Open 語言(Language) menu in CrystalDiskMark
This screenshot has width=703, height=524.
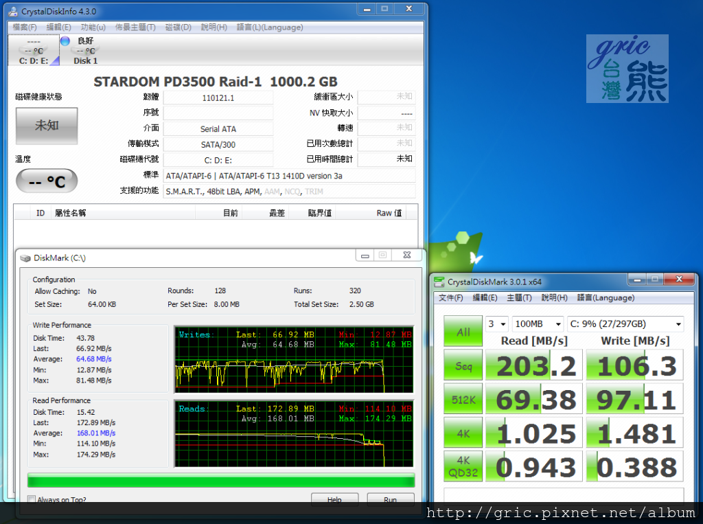[x=606, y=297]
